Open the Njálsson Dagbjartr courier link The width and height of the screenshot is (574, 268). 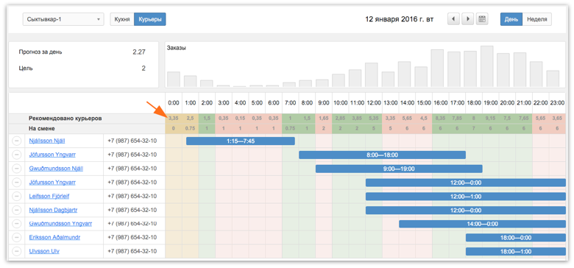[x=53, y=210]
